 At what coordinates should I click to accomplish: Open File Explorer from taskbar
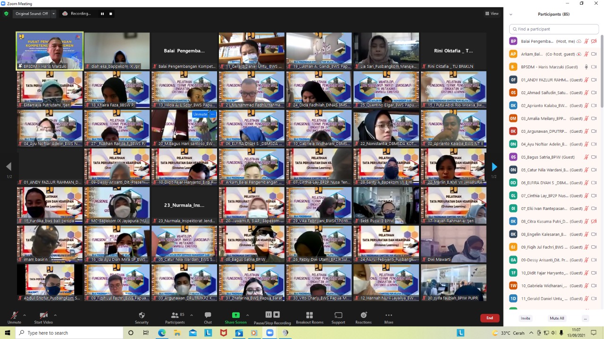pos(177,333)
